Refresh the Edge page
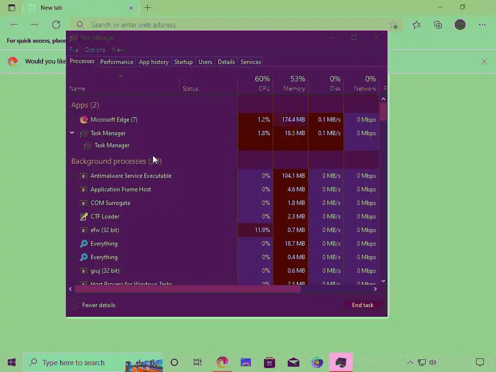The height and width of the screenshot is (372, 496). (x=56, y=25)
